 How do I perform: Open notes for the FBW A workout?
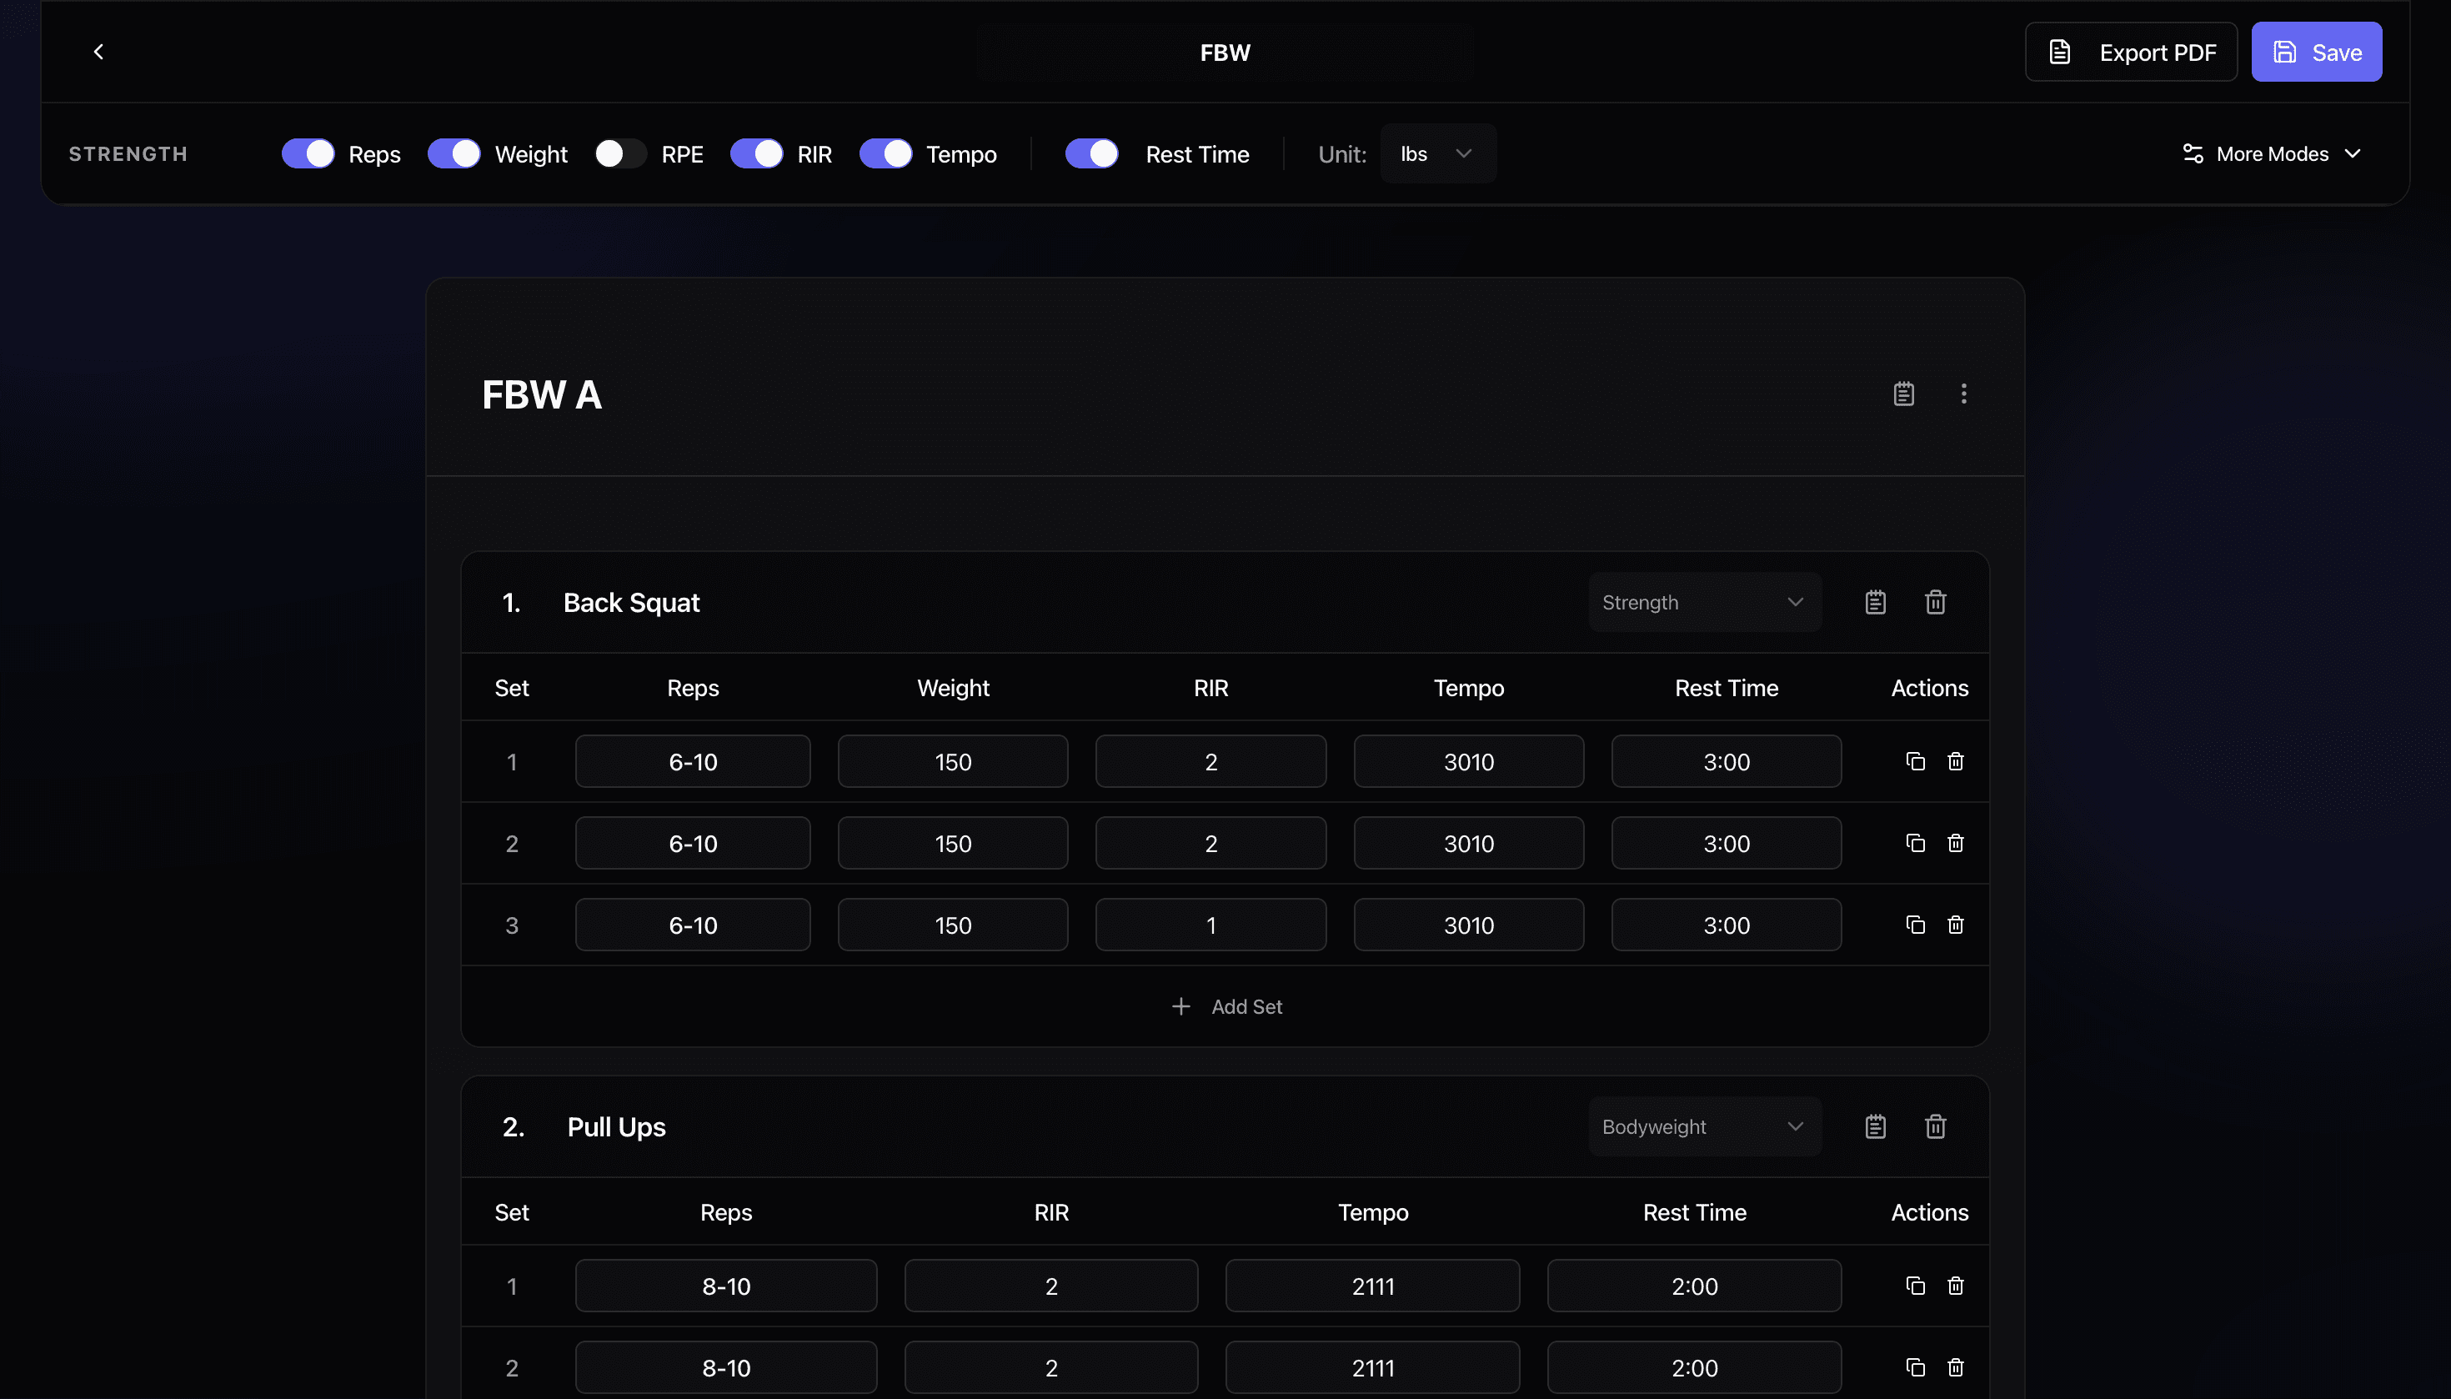[x=1903, y=394]
